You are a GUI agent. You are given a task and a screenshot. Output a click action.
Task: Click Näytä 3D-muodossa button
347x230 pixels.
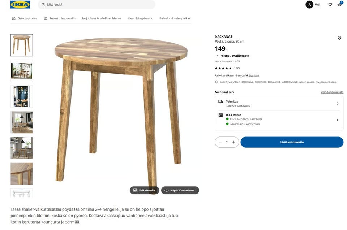(180, 190)
